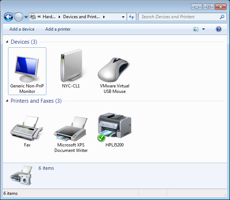Select the NYC-CL1 computer device icon
This screenshot has width=230, height=200.
point(71,66)
